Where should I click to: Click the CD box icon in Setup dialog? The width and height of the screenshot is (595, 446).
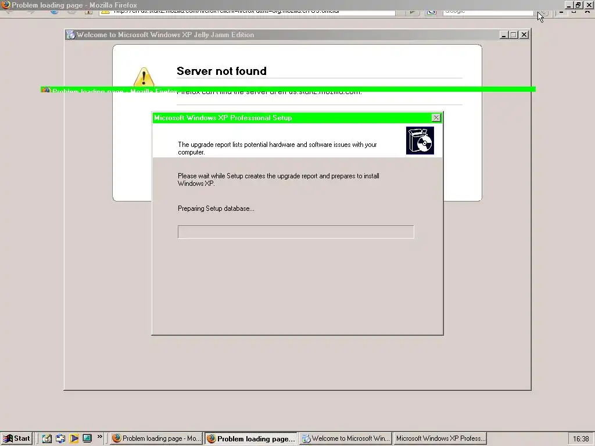pyautogui.click(x=420, y=141)
